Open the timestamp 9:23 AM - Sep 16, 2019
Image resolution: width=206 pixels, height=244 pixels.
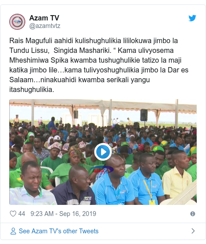click(63, 214)
